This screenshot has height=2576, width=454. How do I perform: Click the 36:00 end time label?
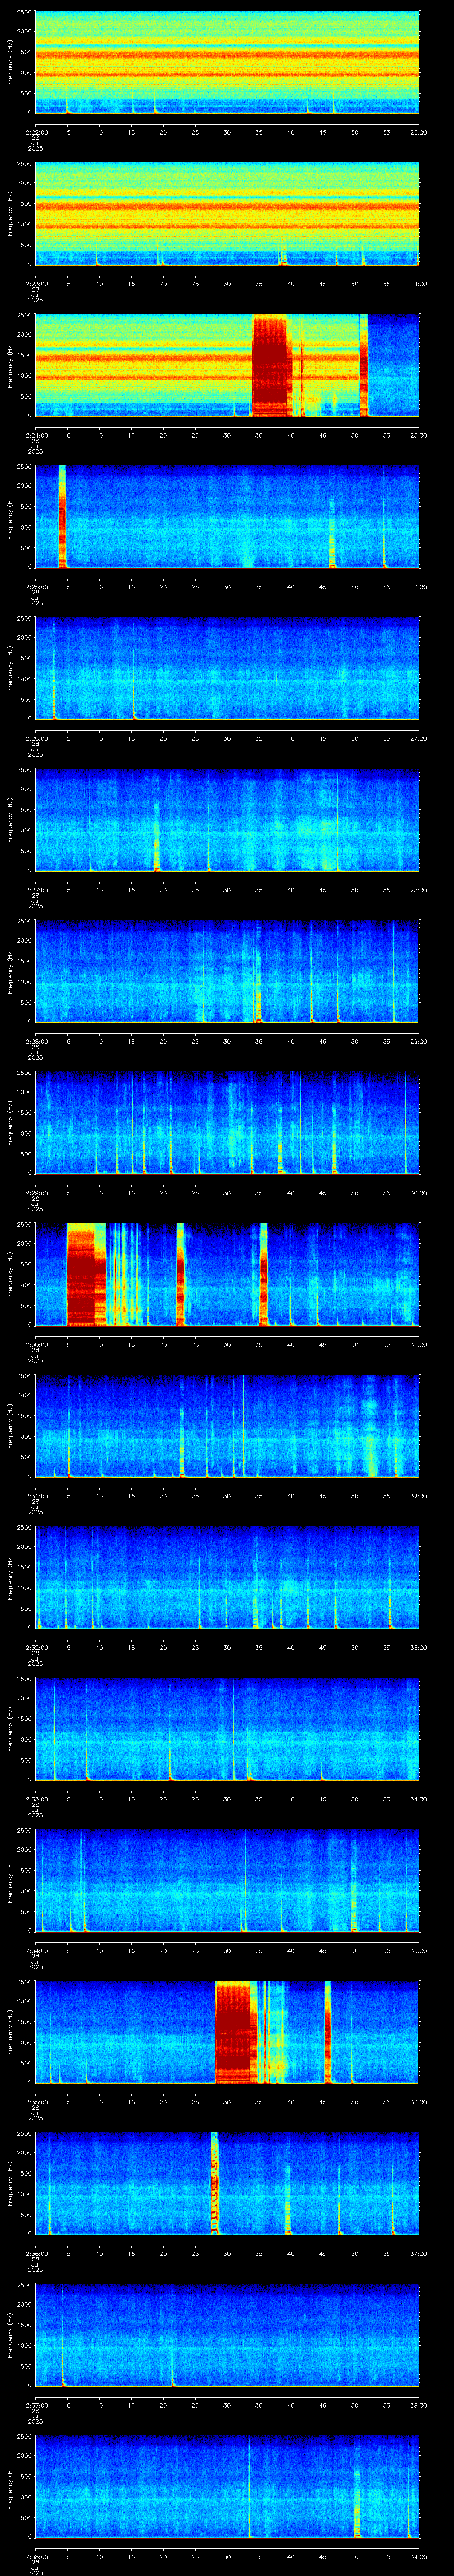[x=418, y=2101]
